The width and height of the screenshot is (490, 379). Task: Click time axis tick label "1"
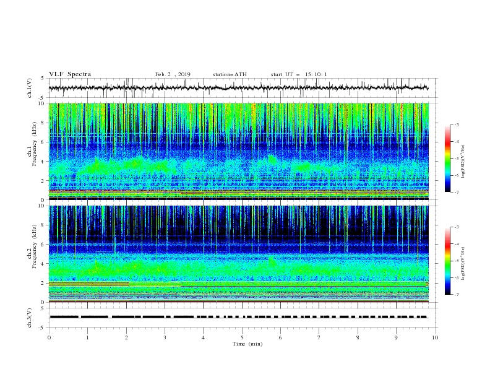[87, 338]
